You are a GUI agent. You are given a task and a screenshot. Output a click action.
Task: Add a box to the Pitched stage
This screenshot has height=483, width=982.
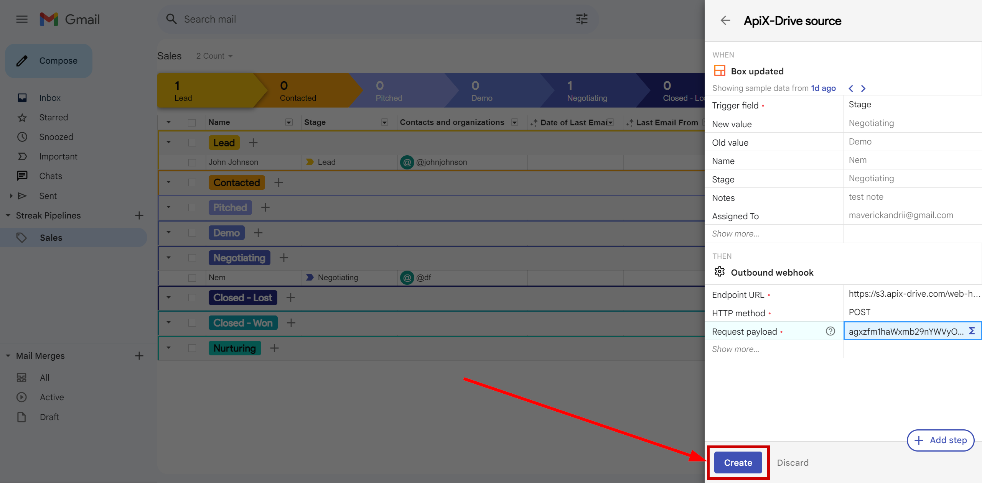(265, 207)
